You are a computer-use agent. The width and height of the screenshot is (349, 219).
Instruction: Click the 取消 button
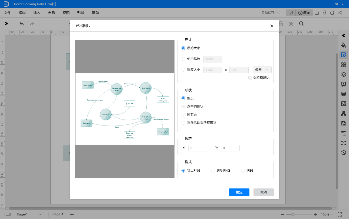click(x=264, y=192)
